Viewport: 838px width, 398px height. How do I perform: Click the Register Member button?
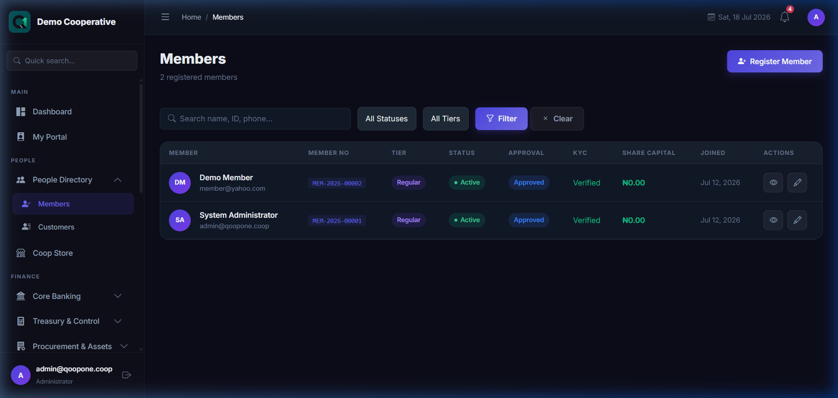tap(775, 62)
